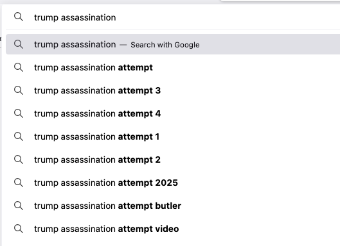Choose 'trump assassination attempt 2' suggestion
This screenshot has width=340, height=246.
tap(173, 160)
